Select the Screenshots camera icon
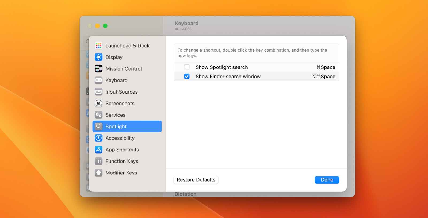 [x=98, y=103]
